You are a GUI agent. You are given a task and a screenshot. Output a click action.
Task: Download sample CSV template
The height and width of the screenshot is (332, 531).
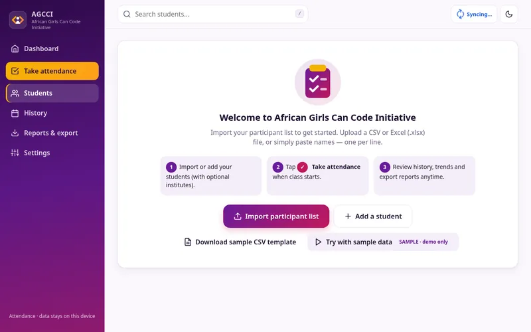(240, 242)
